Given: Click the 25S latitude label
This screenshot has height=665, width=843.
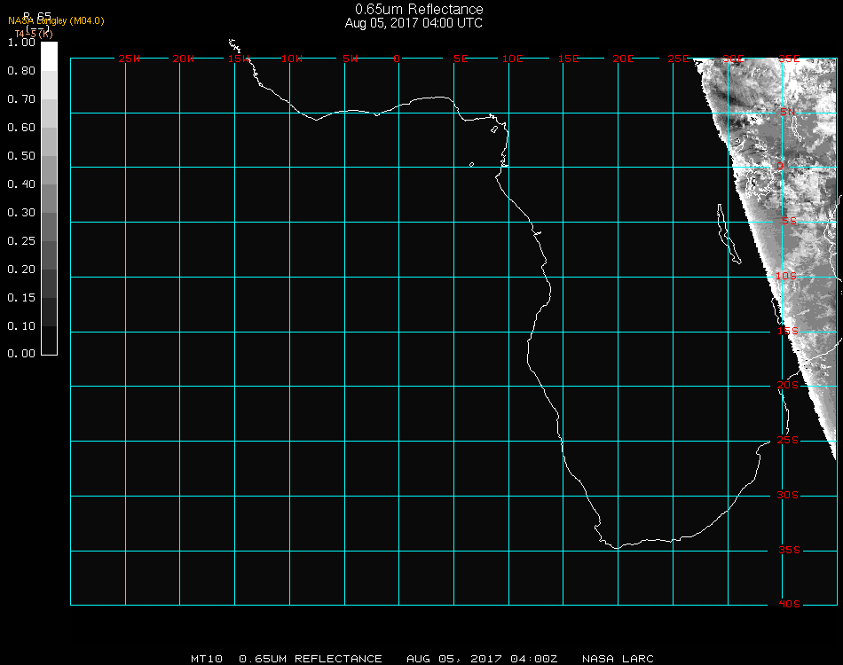Looking at the screenshot, I should [788, 440].
